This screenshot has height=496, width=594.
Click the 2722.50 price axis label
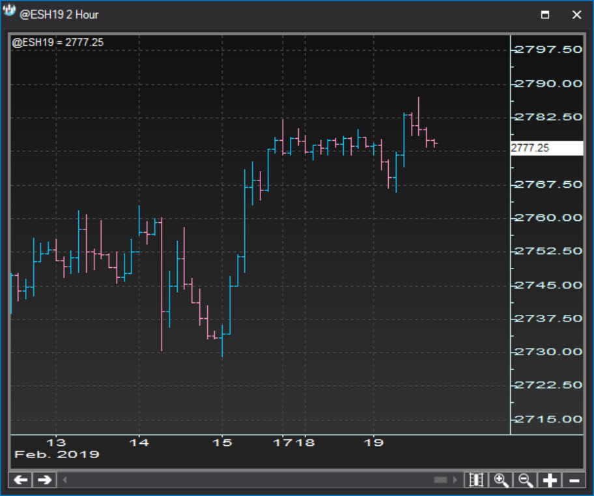click(x=548, y=385)
